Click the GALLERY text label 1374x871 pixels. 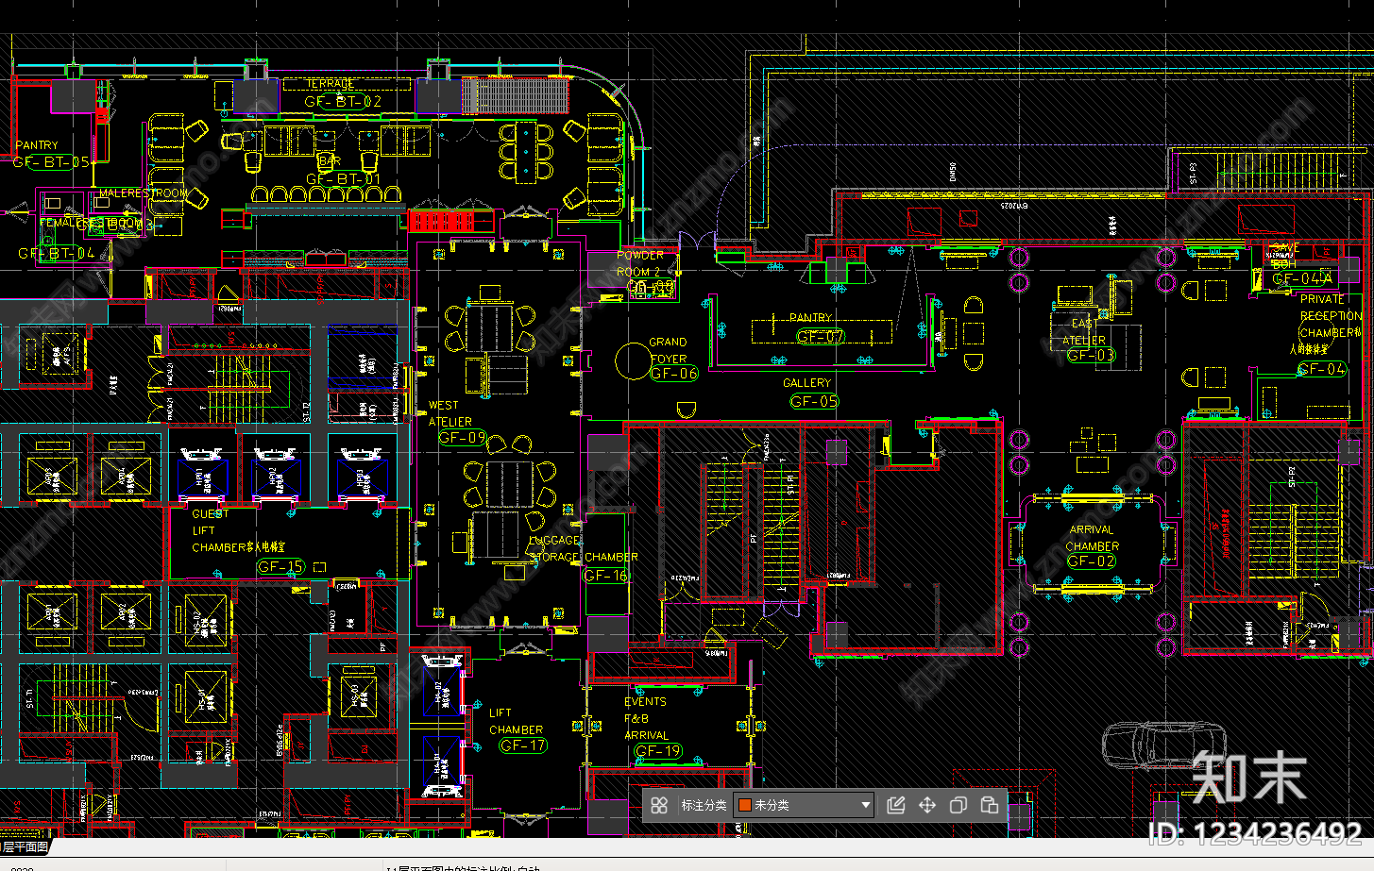click(806, 383)
